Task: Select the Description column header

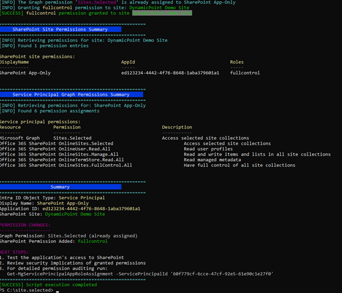Action: (x=177, y=127)
